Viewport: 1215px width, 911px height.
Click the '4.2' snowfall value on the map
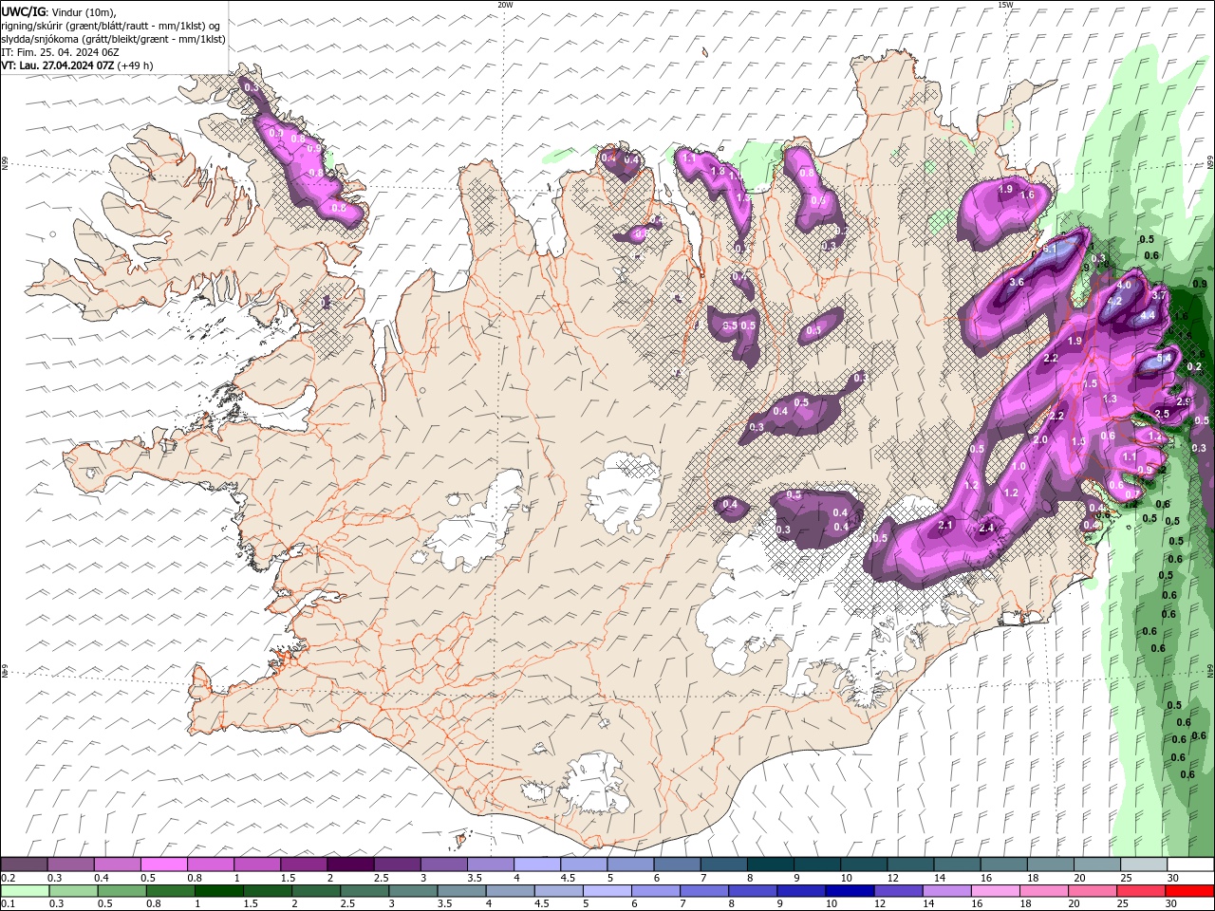click(x=1114, y=301)
